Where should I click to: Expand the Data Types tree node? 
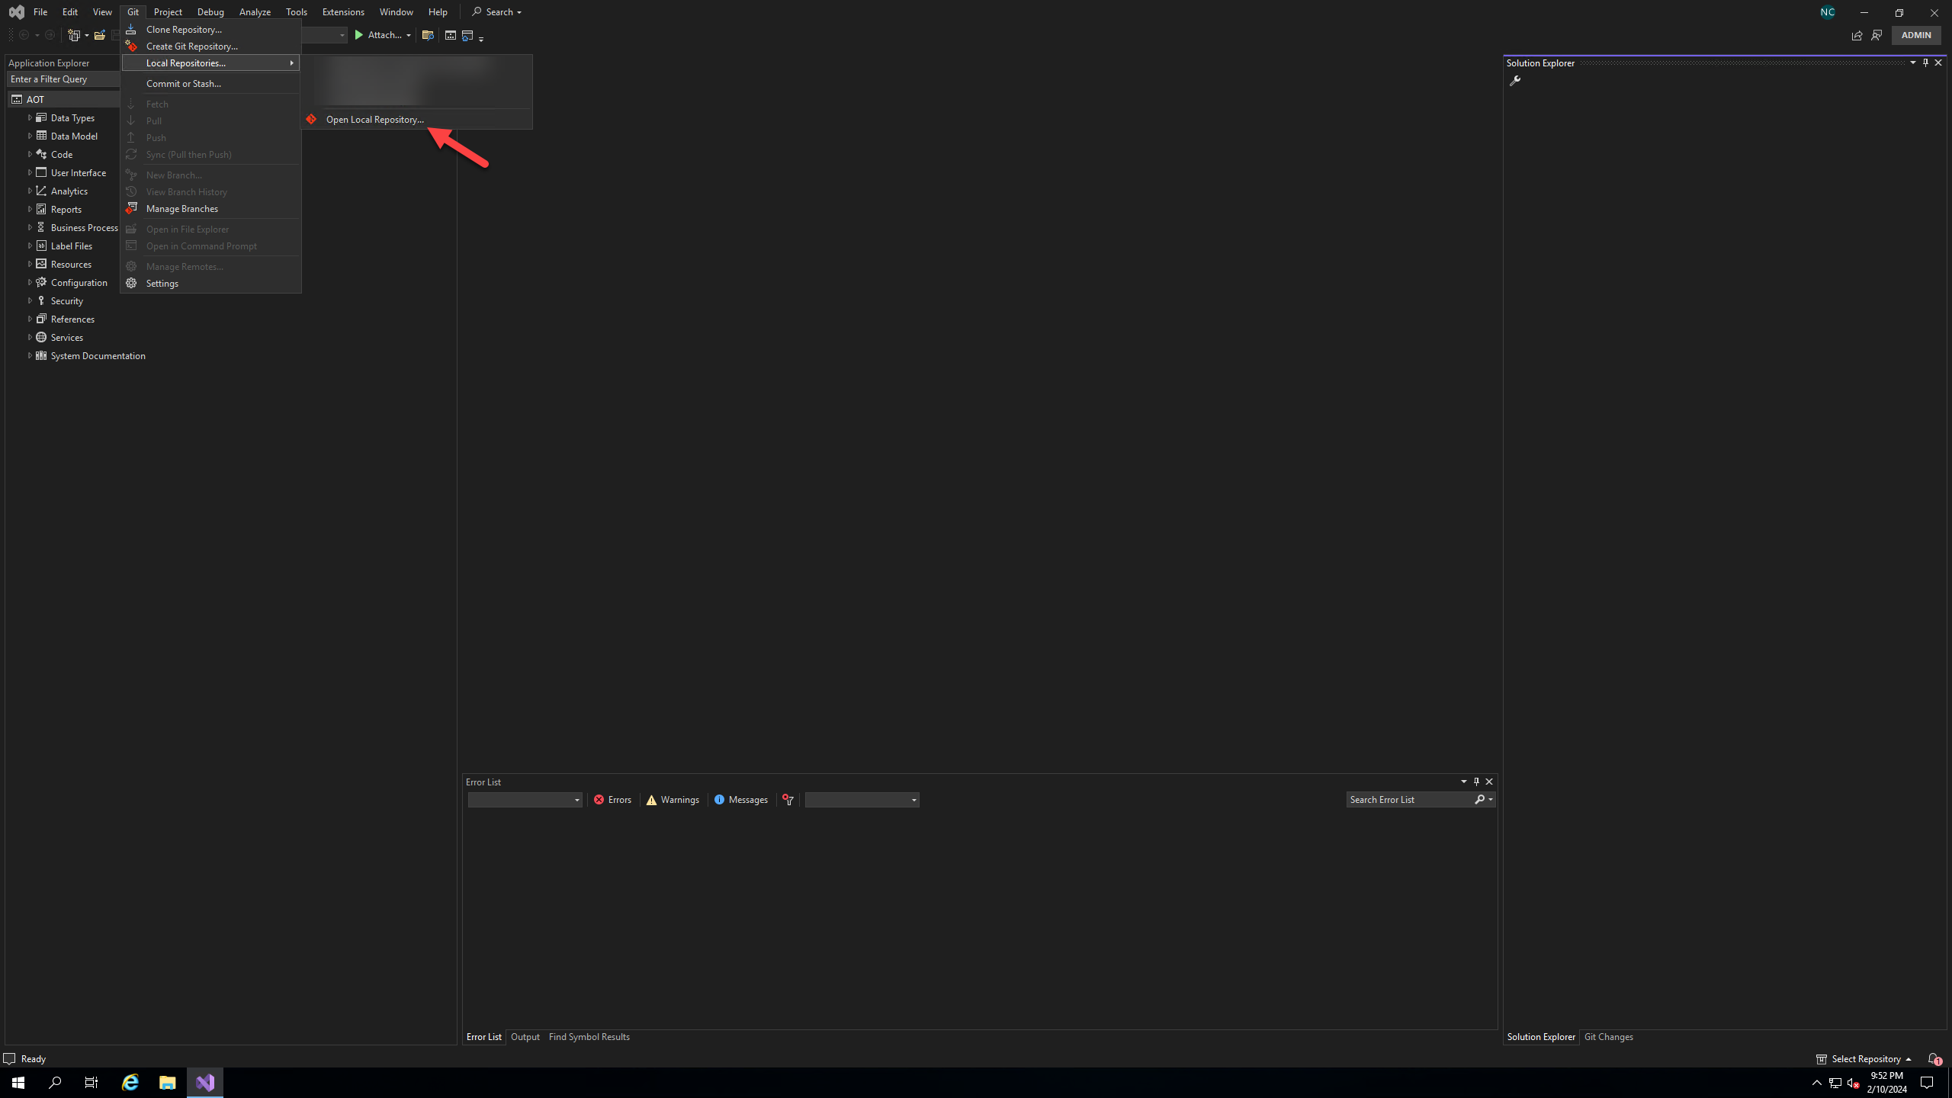click(x=30, y=117)
